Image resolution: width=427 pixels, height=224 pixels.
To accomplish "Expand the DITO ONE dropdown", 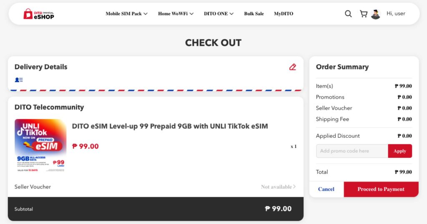I will 219,14.
